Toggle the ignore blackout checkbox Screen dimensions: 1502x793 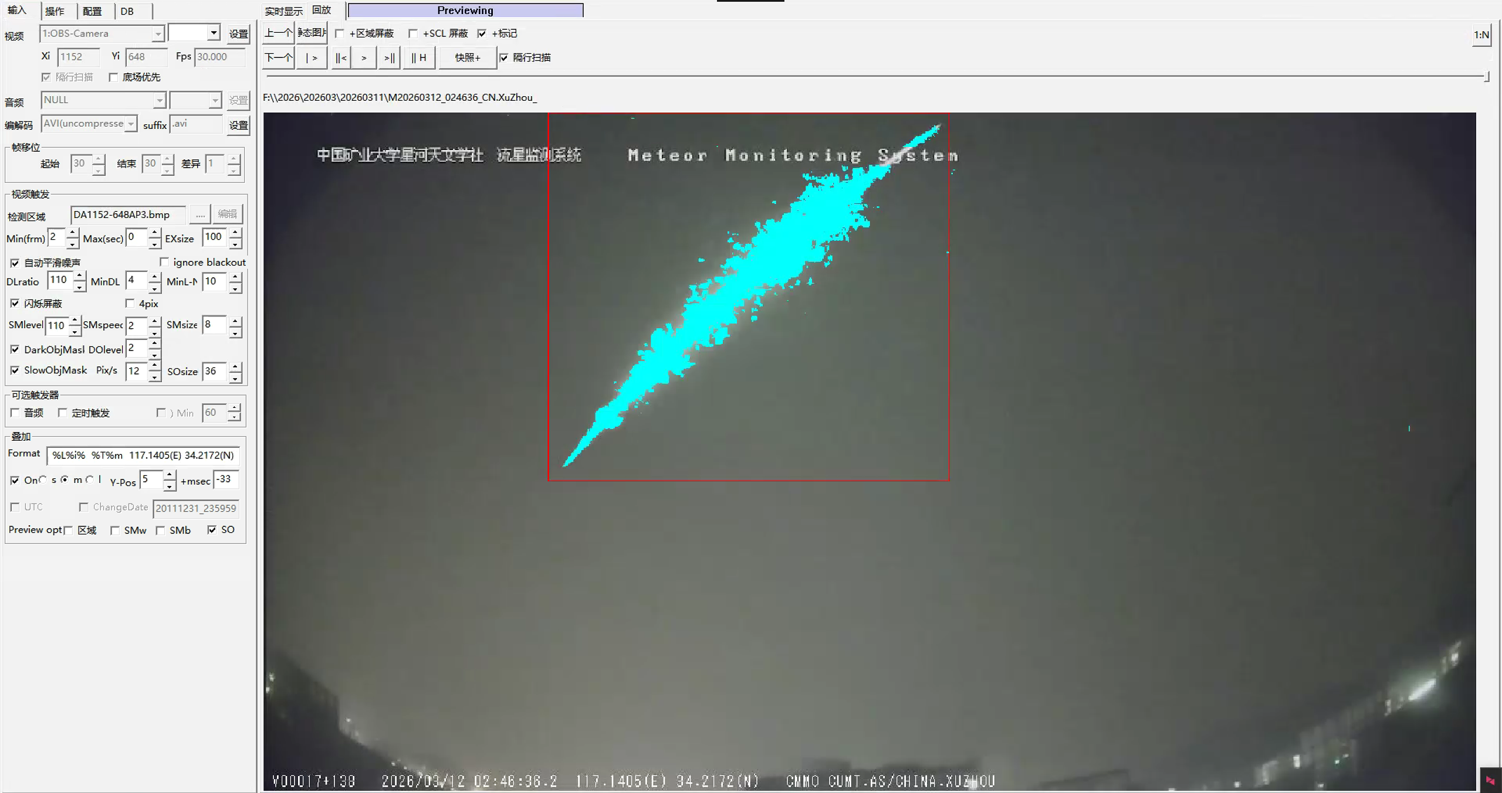pos(164,262)
